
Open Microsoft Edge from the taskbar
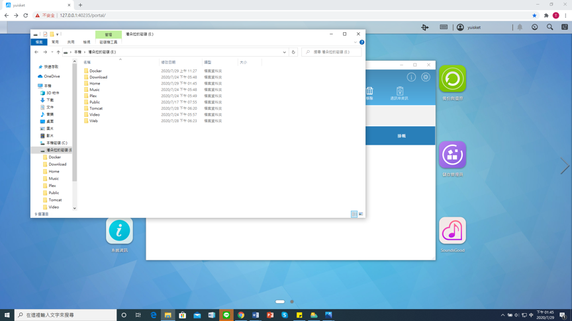point(153,315)
